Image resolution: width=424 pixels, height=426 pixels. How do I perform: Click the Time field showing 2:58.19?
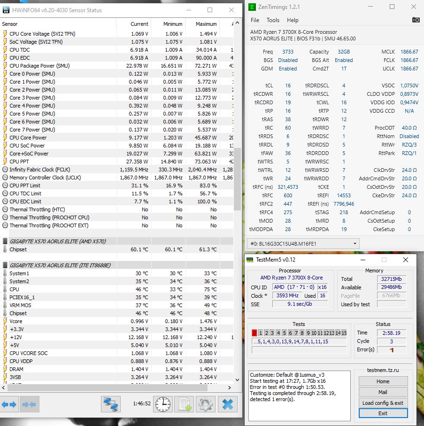pyautogui.click(x=392, y=333)
